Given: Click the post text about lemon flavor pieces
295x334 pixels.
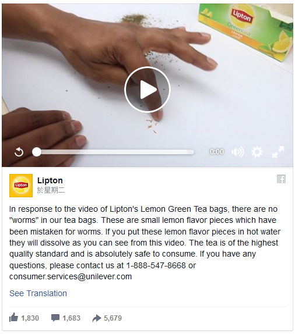Looking at the screenshot, I should click(x=145, y=243).
